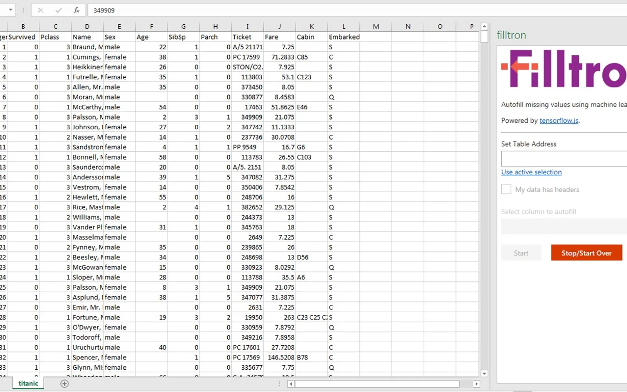Click the Ticket cell PP 9549

(248, 147)
